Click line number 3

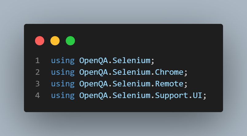click(37, 84)
